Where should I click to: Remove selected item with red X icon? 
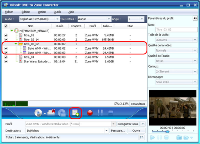pos(51,113)
